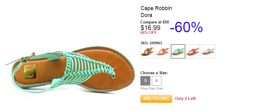255x111 pixels.
Task: Select shoe size 5
Action: [x=145, y=81]
